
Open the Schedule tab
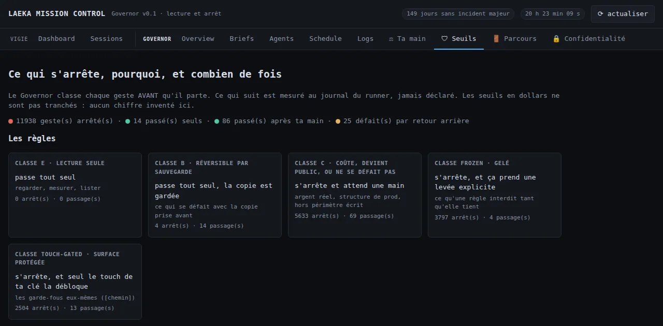(326, 39)
